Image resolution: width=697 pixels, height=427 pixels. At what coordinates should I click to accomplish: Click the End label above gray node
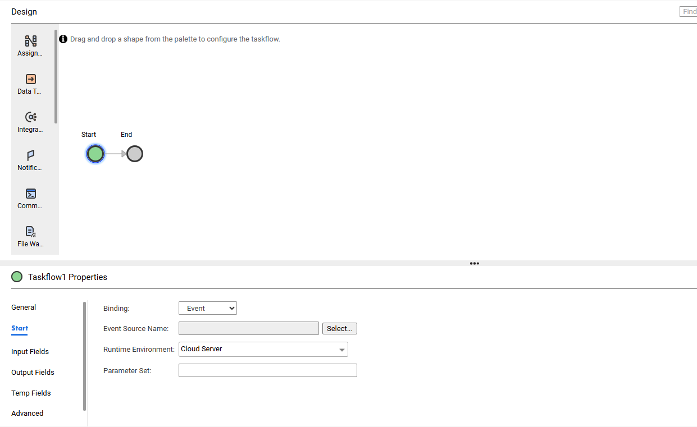pyautogui.click(x=126, y=135)
